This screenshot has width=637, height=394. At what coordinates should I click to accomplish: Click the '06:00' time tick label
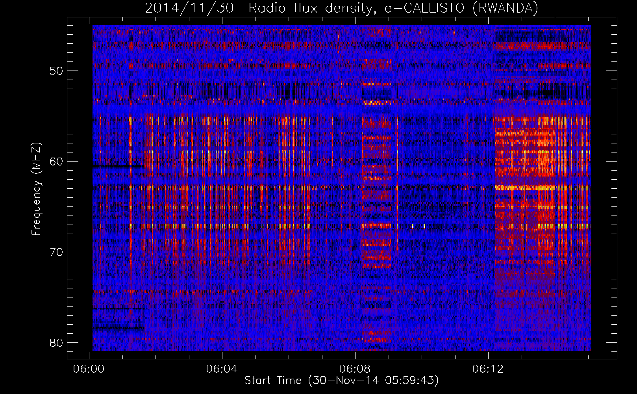(89, 369)
